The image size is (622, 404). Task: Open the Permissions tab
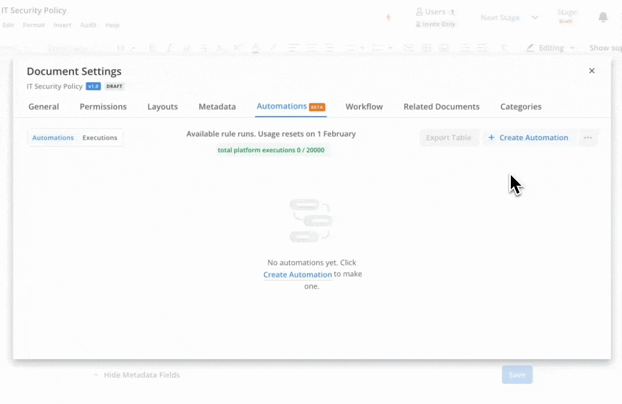tap(103, 107)
